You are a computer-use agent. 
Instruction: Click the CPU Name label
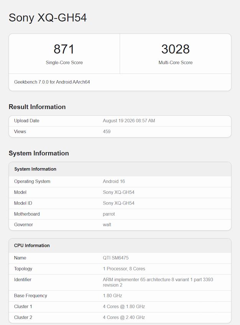point(20,258)
